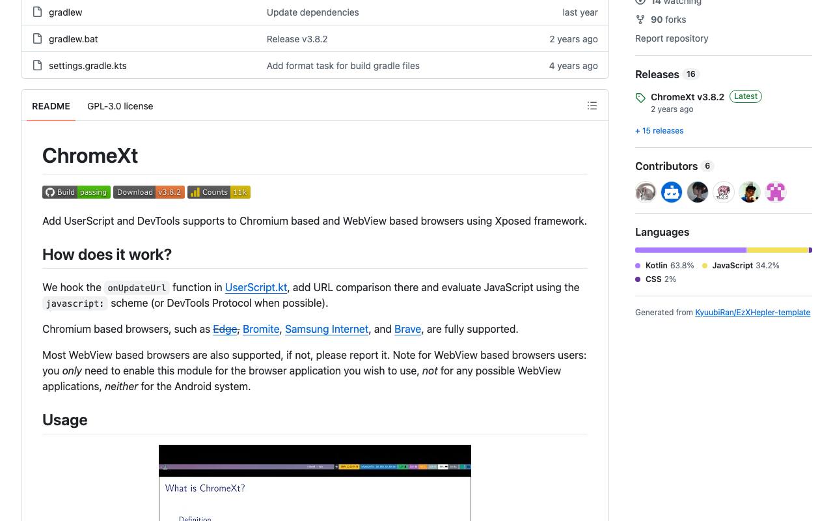Click the Releases count '16'
Image resolution: width=833 pixels, height=521 pixels.
pos(691,74)
